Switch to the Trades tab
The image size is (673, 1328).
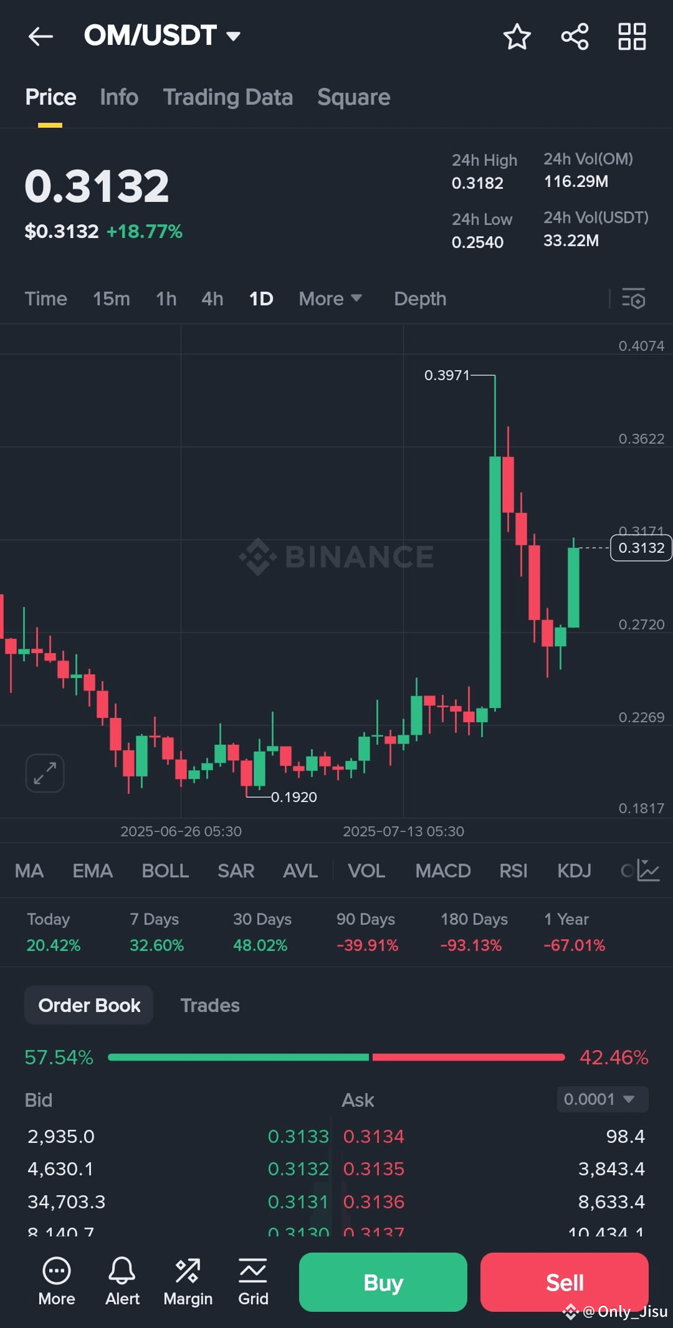(210, 1005)
